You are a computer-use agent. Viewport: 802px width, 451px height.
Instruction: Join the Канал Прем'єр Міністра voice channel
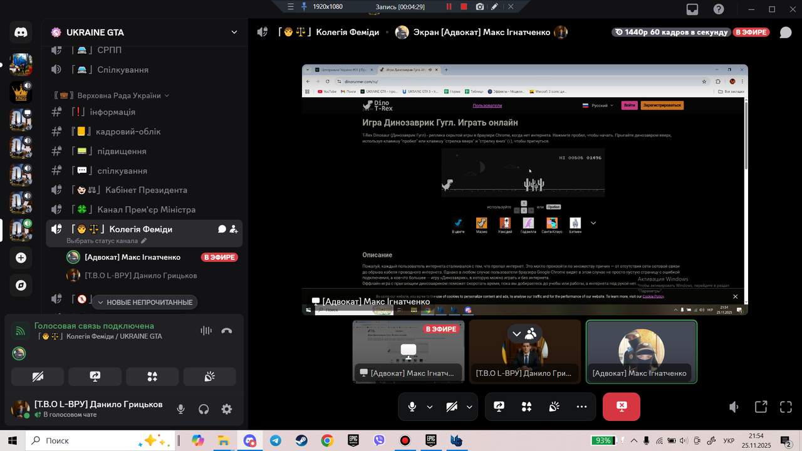tap(144, 210)
